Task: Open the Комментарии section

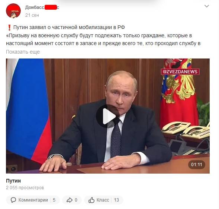Action: pyautogui.click(x=33, y=200)
